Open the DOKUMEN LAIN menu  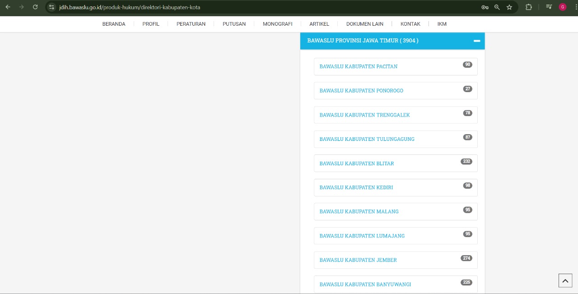coord(364,24)
